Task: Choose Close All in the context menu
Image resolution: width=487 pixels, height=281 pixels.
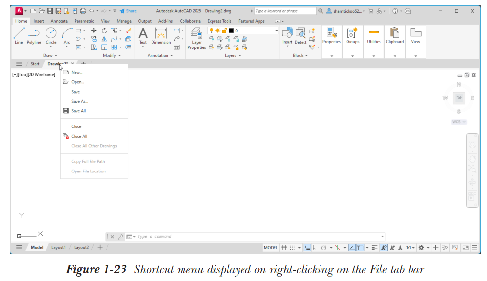Action: coord(94,136)
